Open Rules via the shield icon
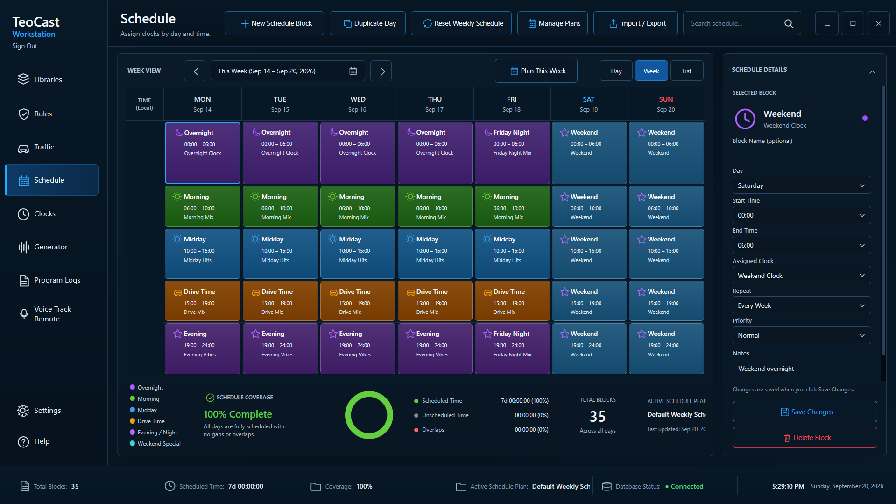 coord(23,114)
